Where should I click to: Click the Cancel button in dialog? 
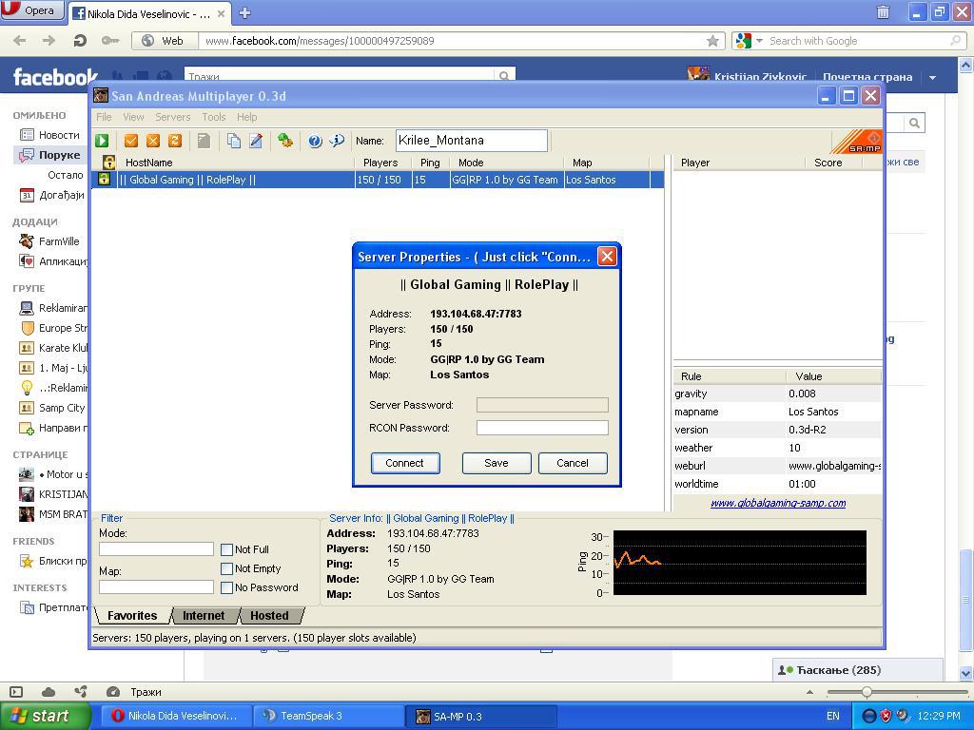[573, 463]
